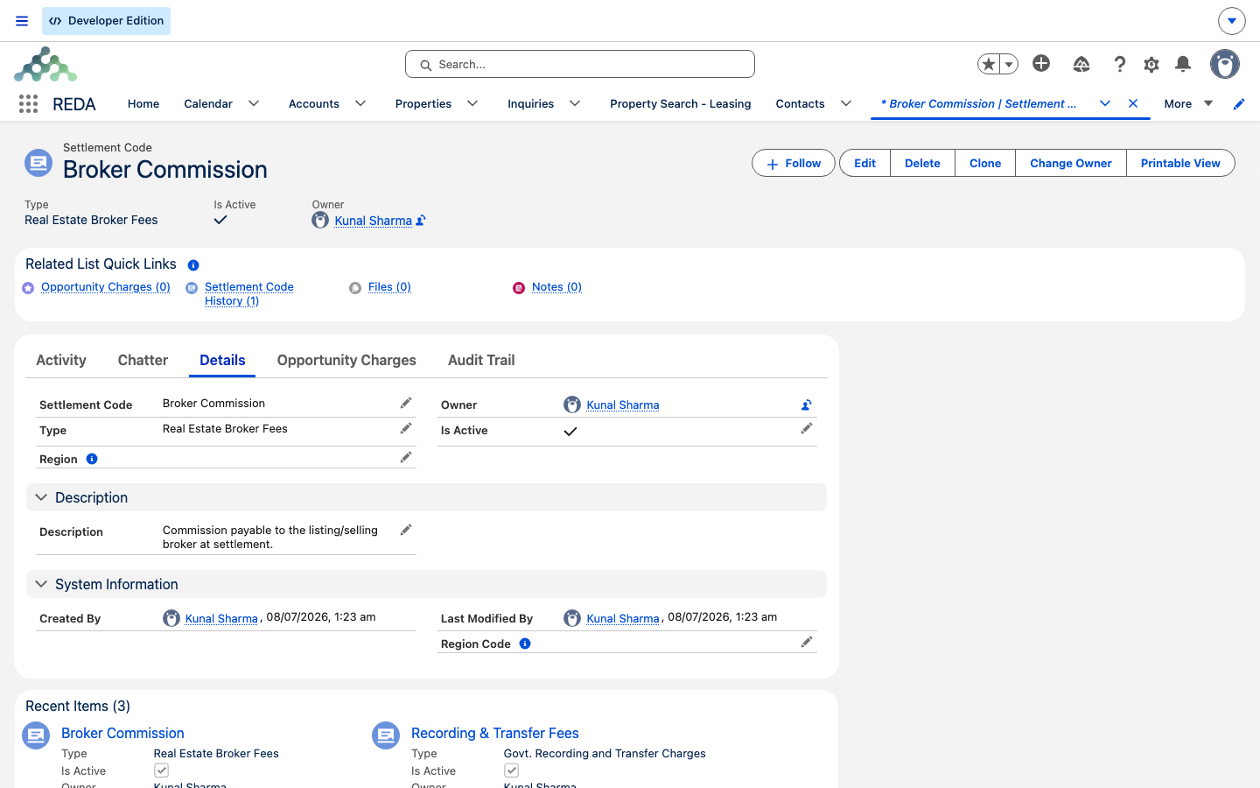This screenshot has height=788, width=1260.
Task: Open the App Launcher grid icon
Action: click(x=28, y=103)
